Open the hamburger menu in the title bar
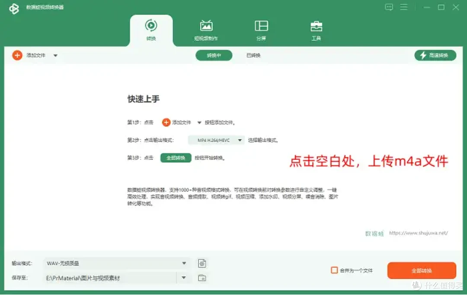 pos(403,7)
